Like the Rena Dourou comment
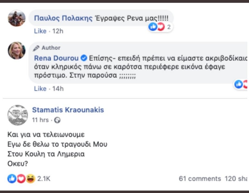The width and height of the screenshot is (249, 193). (40, 89)
